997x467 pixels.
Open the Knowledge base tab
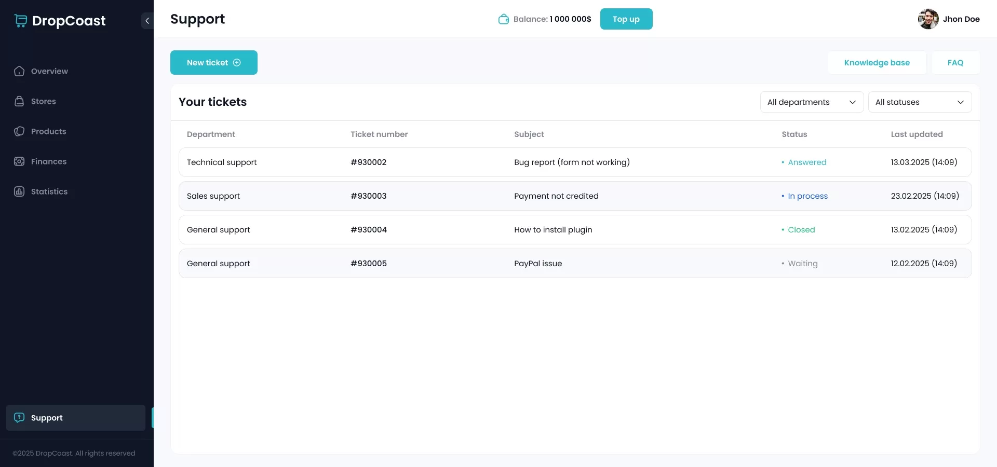click(x=877, y=62)
